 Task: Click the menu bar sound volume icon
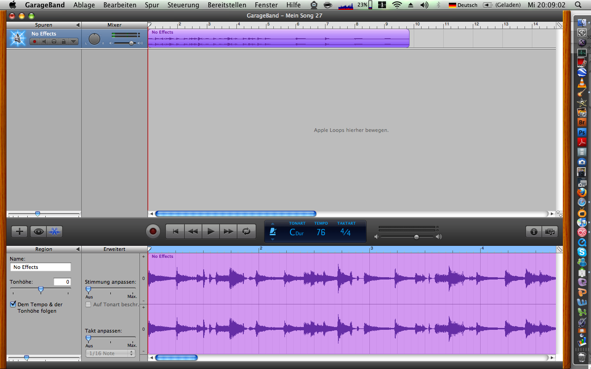pos(424,5)
